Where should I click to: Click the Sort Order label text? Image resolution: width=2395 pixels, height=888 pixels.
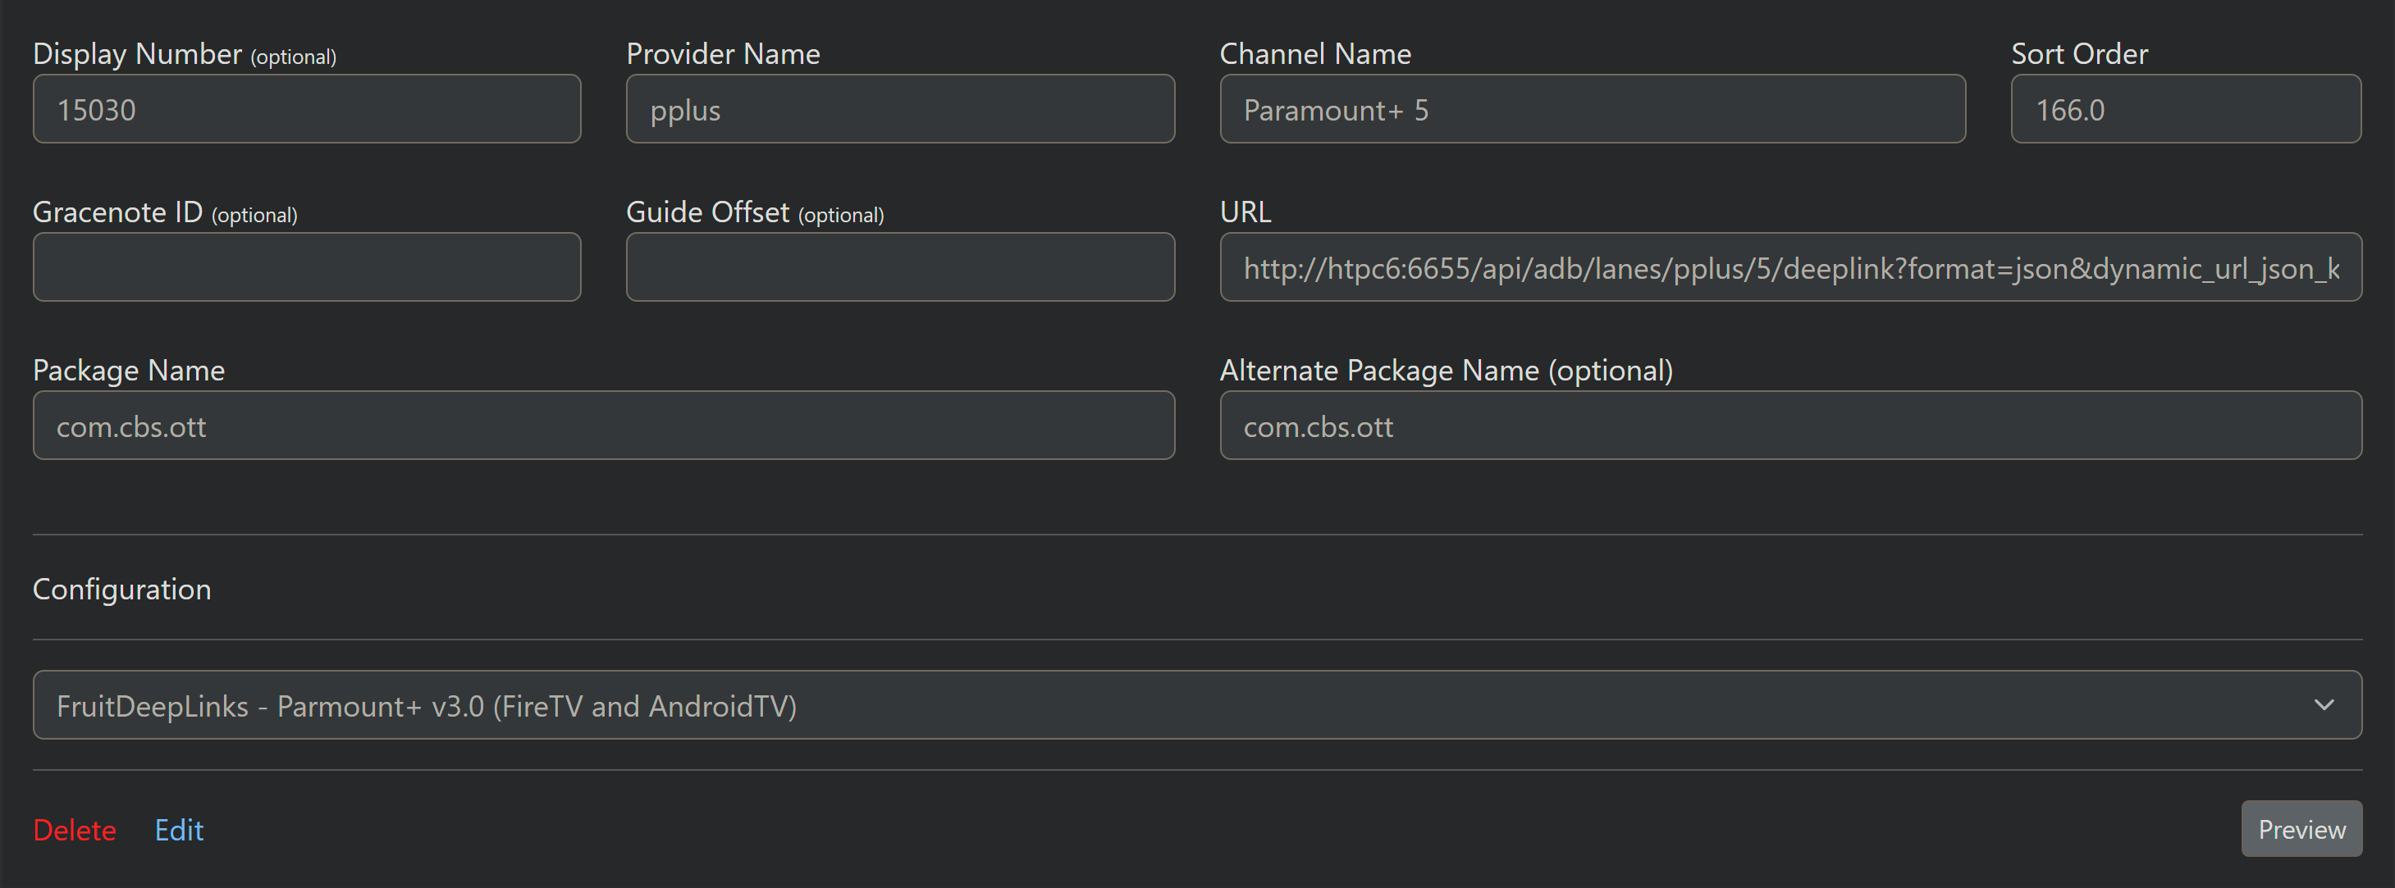tap(2079, 54)
